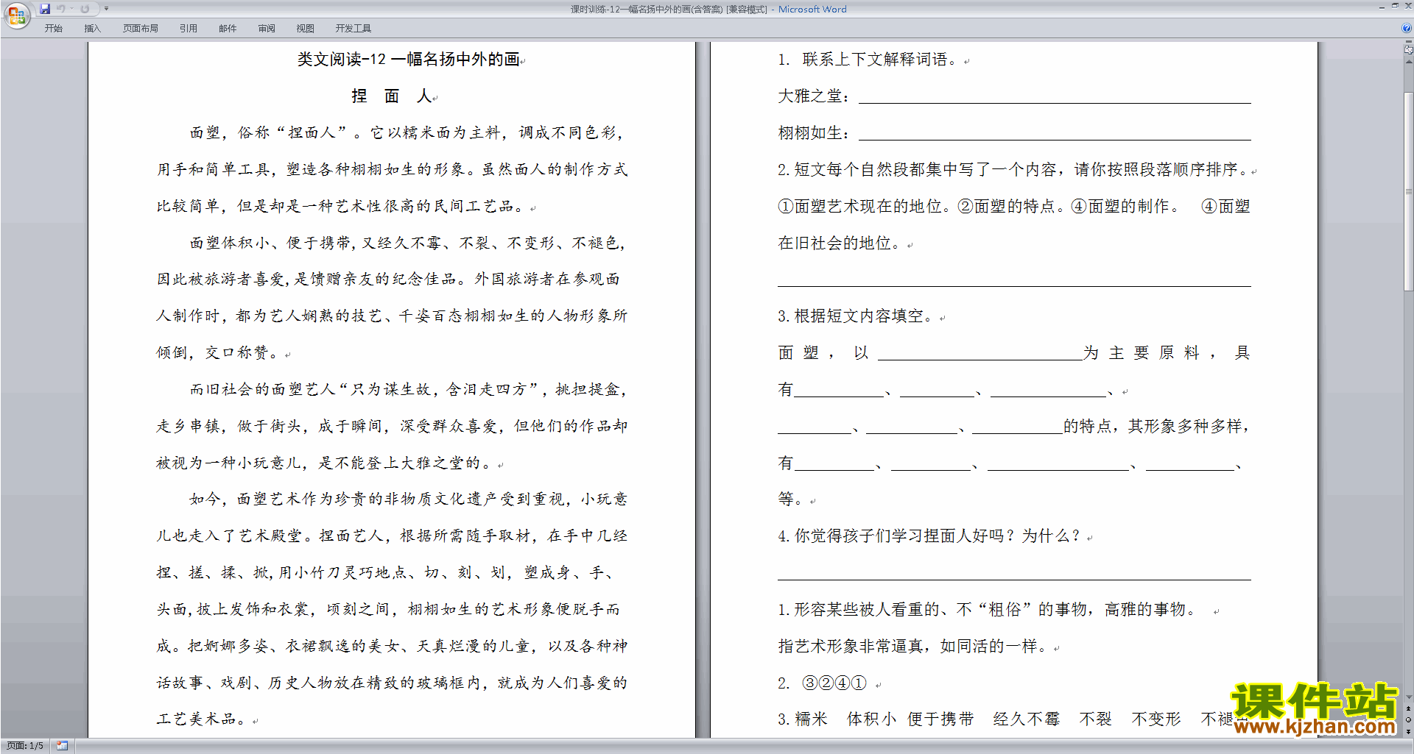Screen dimensions: 1414x754
Task: Click page number 页面: 1/5 in status bar
Action: tap(25, 746)
